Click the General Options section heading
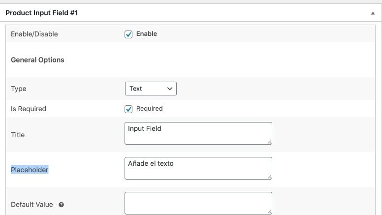The height and width of the screenshot is (215, 382). click(37, 60)
